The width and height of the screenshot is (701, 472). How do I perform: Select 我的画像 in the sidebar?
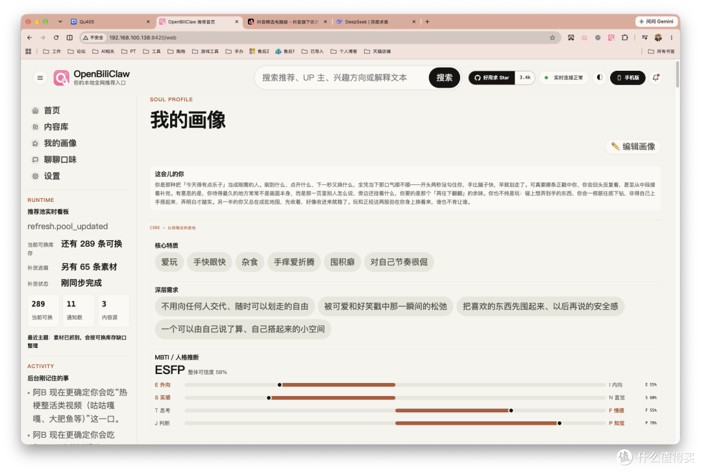click(60, 143)
